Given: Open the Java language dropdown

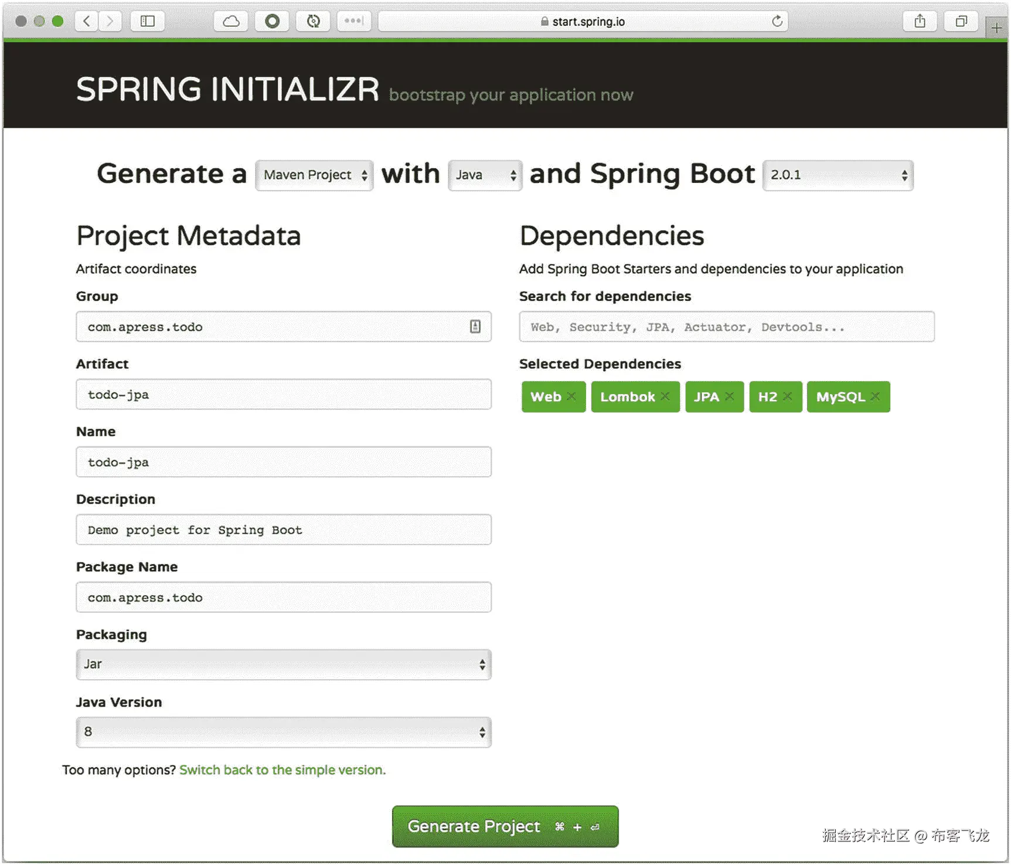Looking at the screenshot, I should coord(485,175).
